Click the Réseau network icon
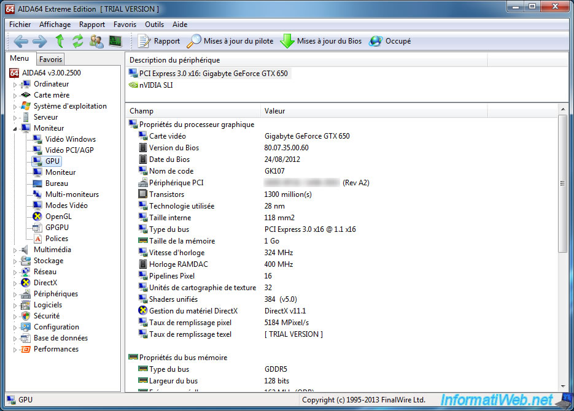 pos(26,271)
